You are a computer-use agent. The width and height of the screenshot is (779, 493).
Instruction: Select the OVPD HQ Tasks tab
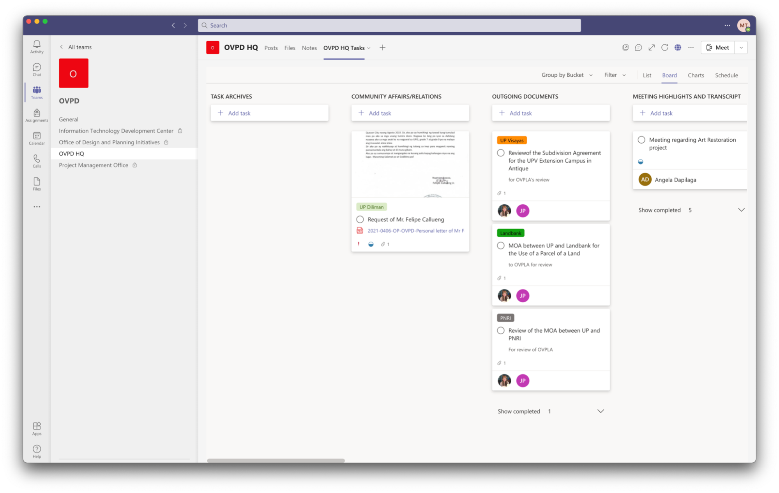pyautogui.click(x=344, y=48)
